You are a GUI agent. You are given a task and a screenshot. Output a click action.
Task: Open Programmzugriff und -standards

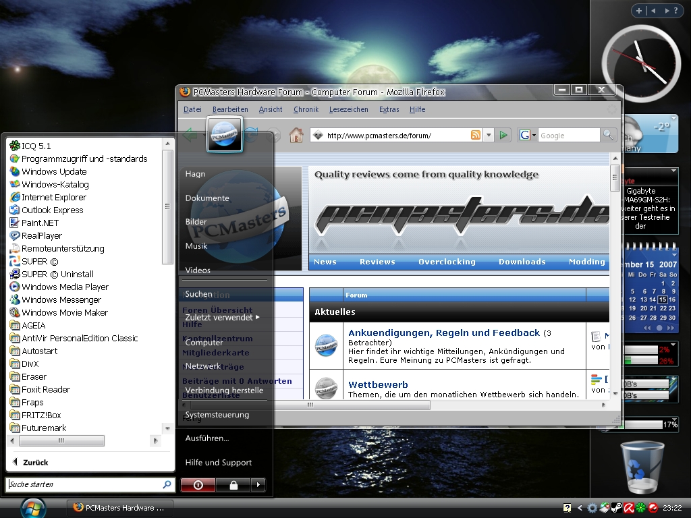(x=79, y=159)
